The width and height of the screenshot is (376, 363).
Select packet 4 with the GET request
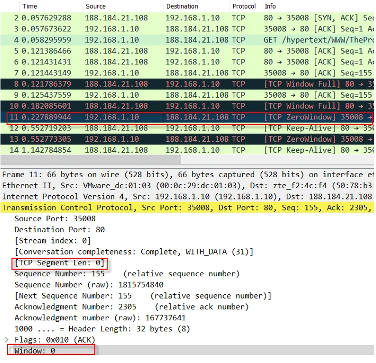coord(190,40)
